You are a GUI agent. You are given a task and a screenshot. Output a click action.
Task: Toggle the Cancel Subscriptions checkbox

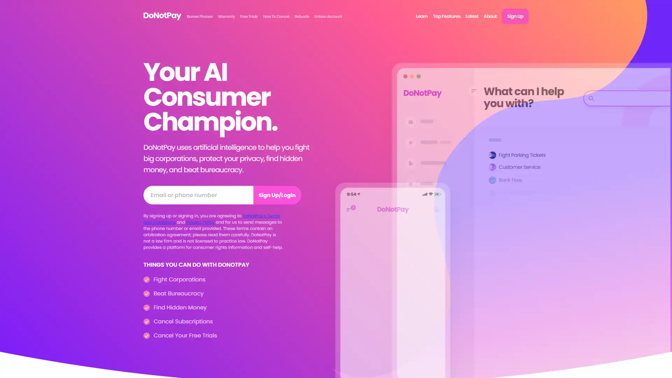click(147, 321)
